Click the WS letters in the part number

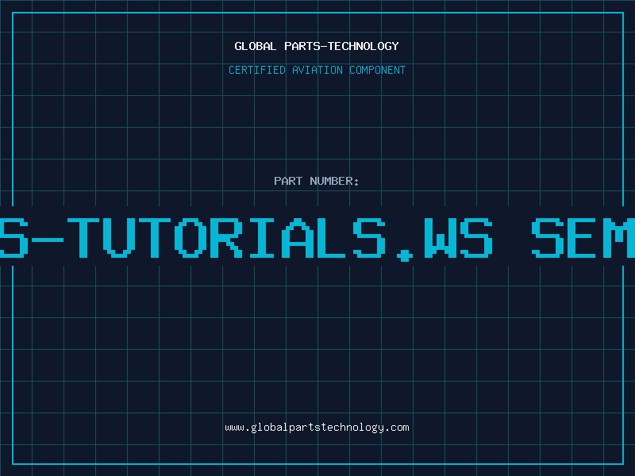click(x=458, y=236)
